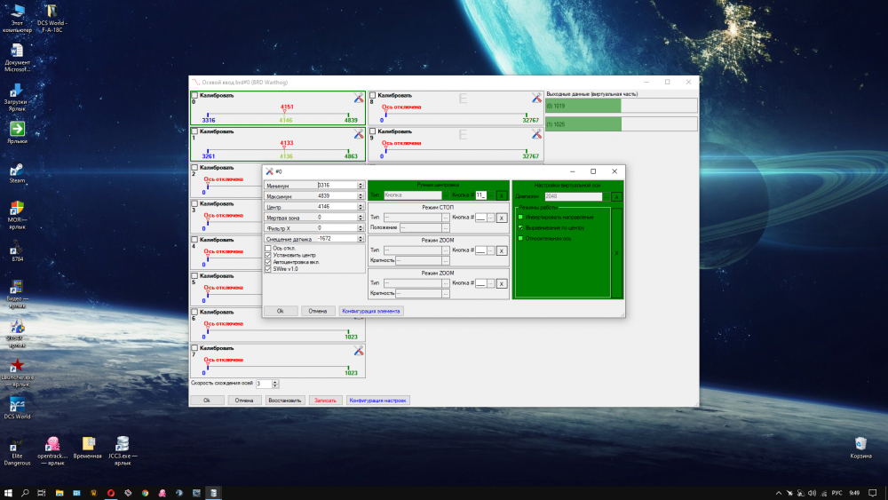Click the tools icon on axis 9
The height and width of the screenshot is (500, 888).
pyautogui.click(x=536, y=134)
